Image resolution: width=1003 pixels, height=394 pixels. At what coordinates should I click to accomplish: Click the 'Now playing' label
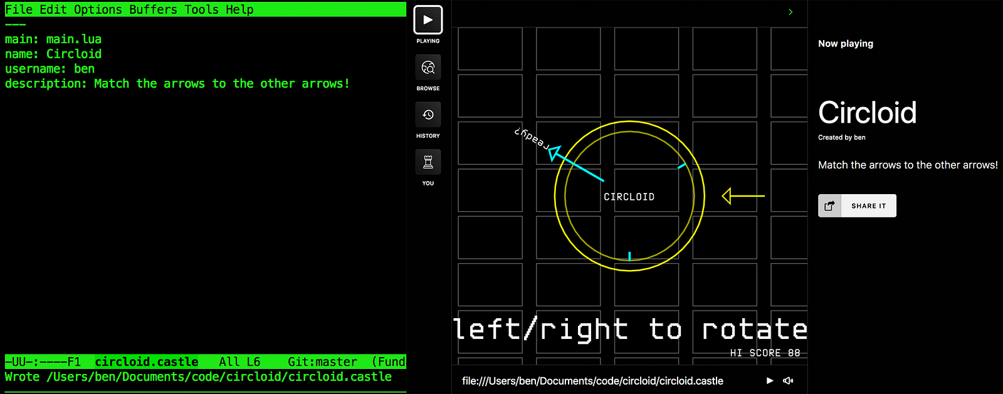846,43
